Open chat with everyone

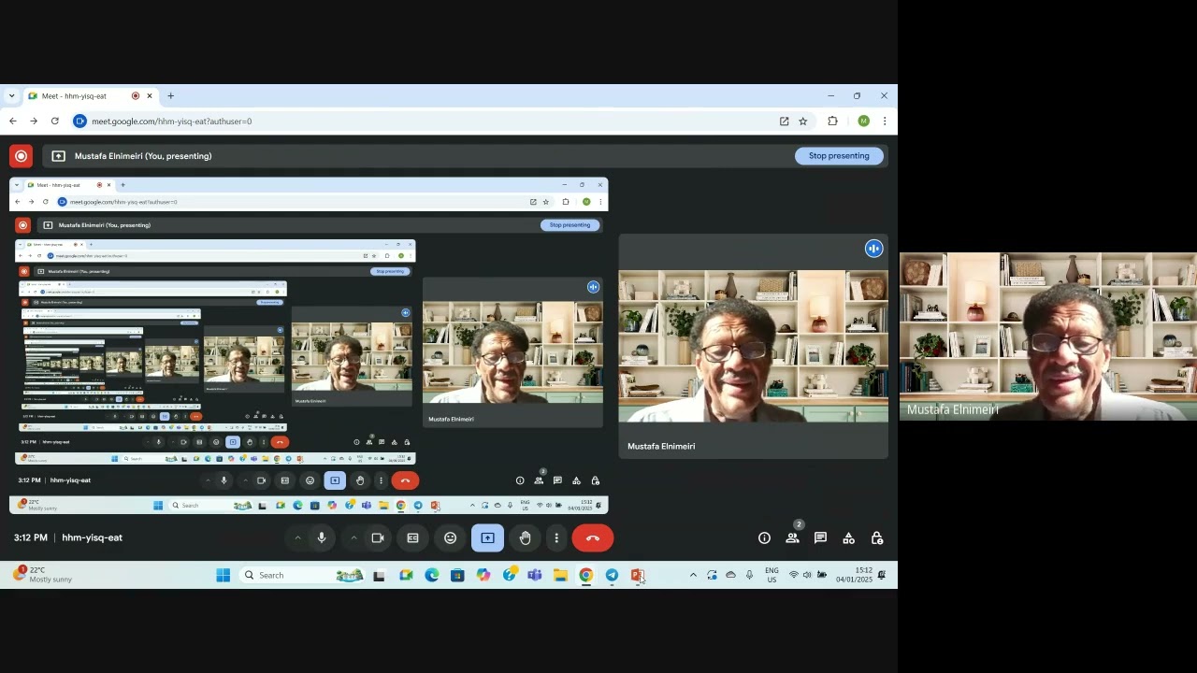pyautogui.click(x=820, y=538)
